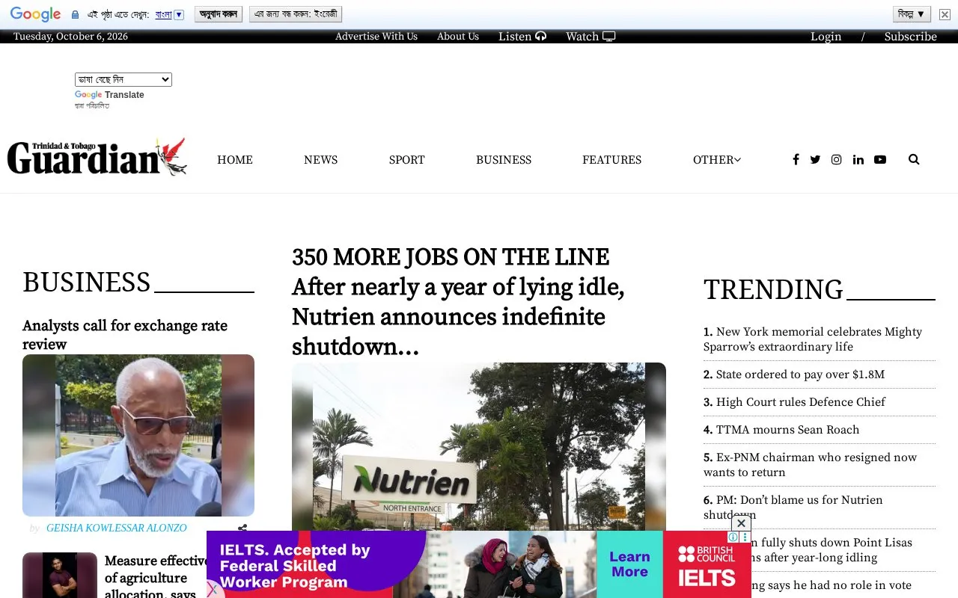Open Analysts call for exchange rate review
The height and width of the screenshot is (598, 958).
click(125, 335)
